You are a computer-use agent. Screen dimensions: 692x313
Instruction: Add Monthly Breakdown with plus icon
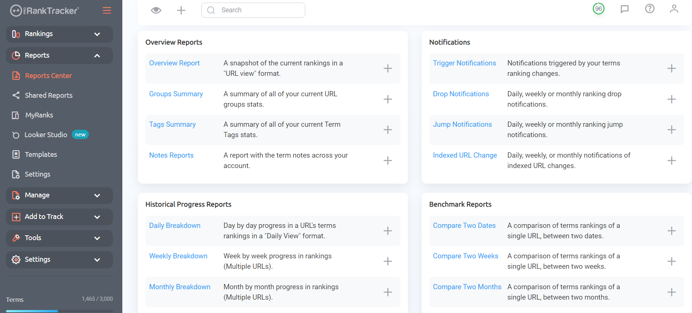point(388,292)
